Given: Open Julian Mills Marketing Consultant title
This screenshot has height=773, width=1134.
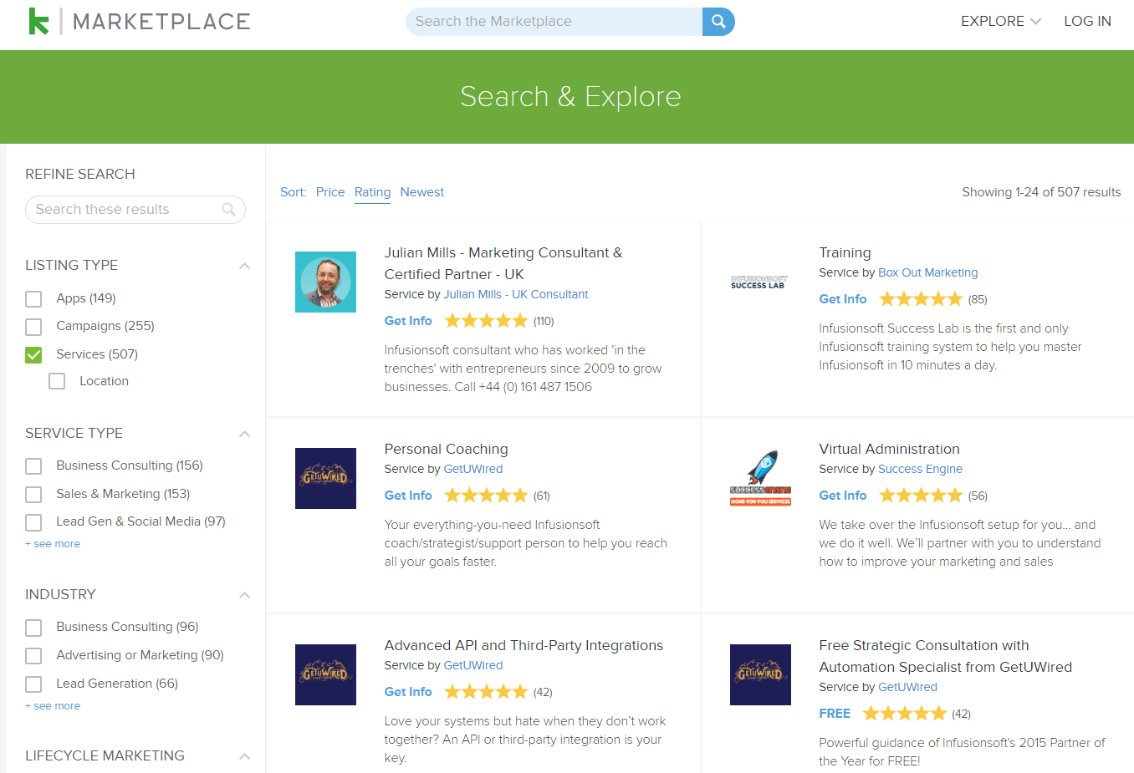Looking at the screenshot, I should tap(503, 263).
